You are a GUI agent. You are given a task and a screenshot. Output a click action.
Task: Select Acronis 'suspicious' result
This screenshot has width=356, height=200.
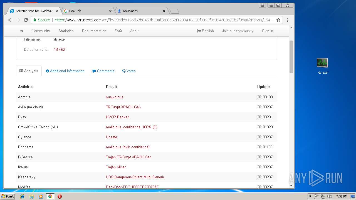click(x=115, y=97)
